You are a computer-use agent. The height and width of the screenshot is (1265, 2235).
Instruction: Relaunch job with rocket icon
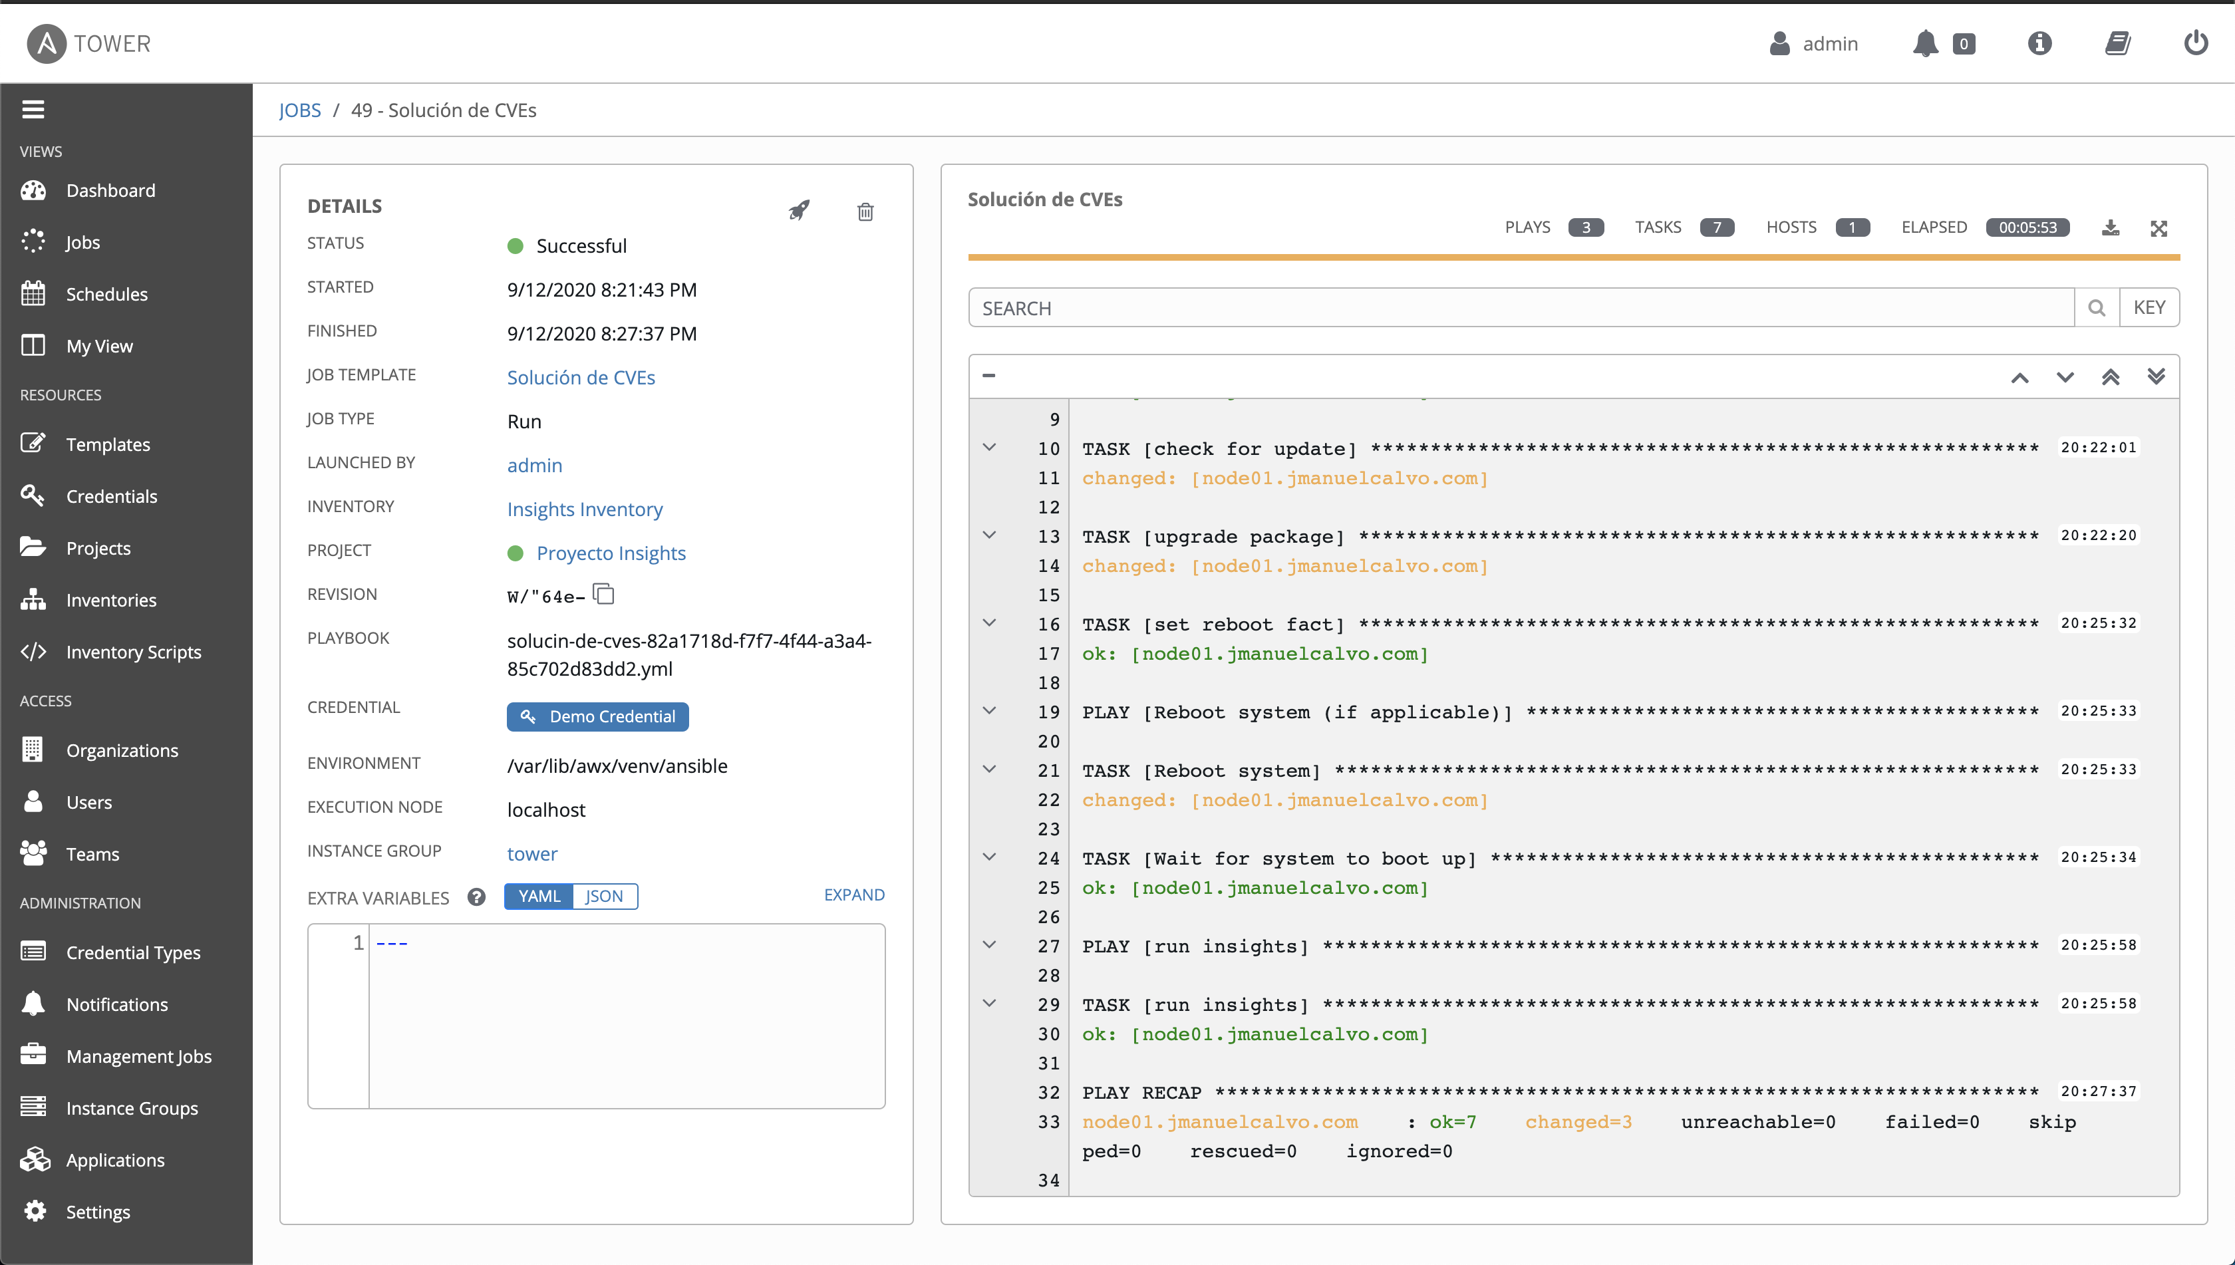(x=799, y=210)
